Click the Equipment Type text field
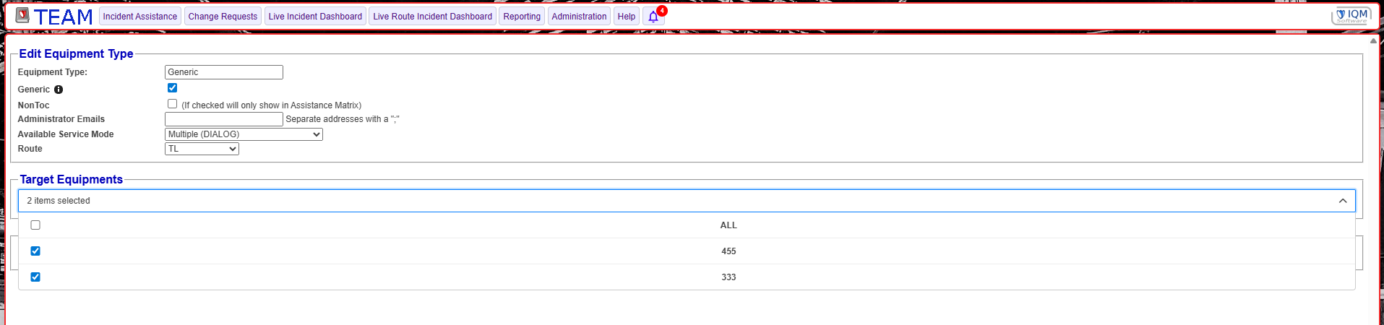This screenshot has width=1384, height=325. coord(223,72)
